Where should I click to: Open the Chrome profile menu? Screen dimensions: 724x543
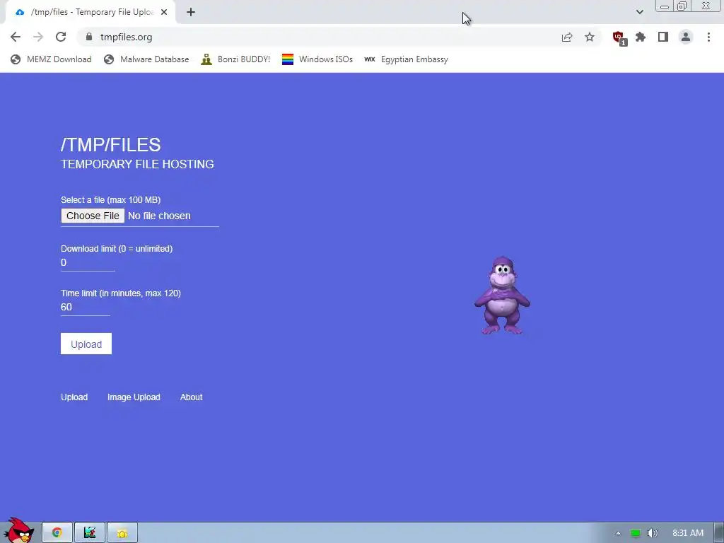(686, 37)
